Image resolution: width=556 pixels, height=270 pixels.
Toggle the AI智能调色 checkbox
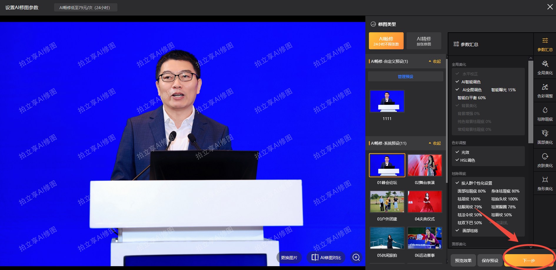coord(457,82)
